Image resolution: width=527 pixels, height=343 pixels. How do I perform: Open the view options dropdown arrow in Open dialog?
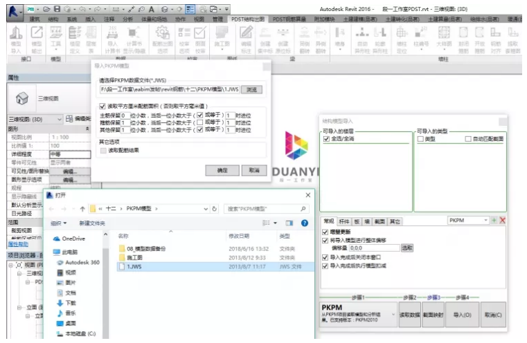point(275,223)
